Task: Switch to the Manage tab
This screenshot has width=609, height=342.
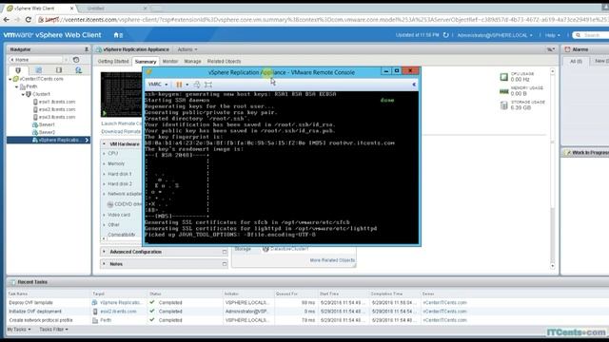Action: (192, 61)
